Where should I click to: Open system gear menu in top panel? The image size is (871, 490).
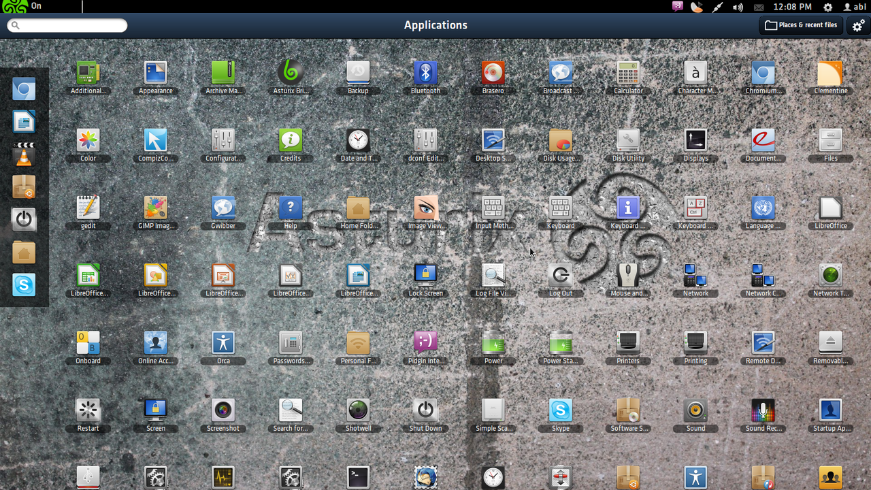pos(827,7)
